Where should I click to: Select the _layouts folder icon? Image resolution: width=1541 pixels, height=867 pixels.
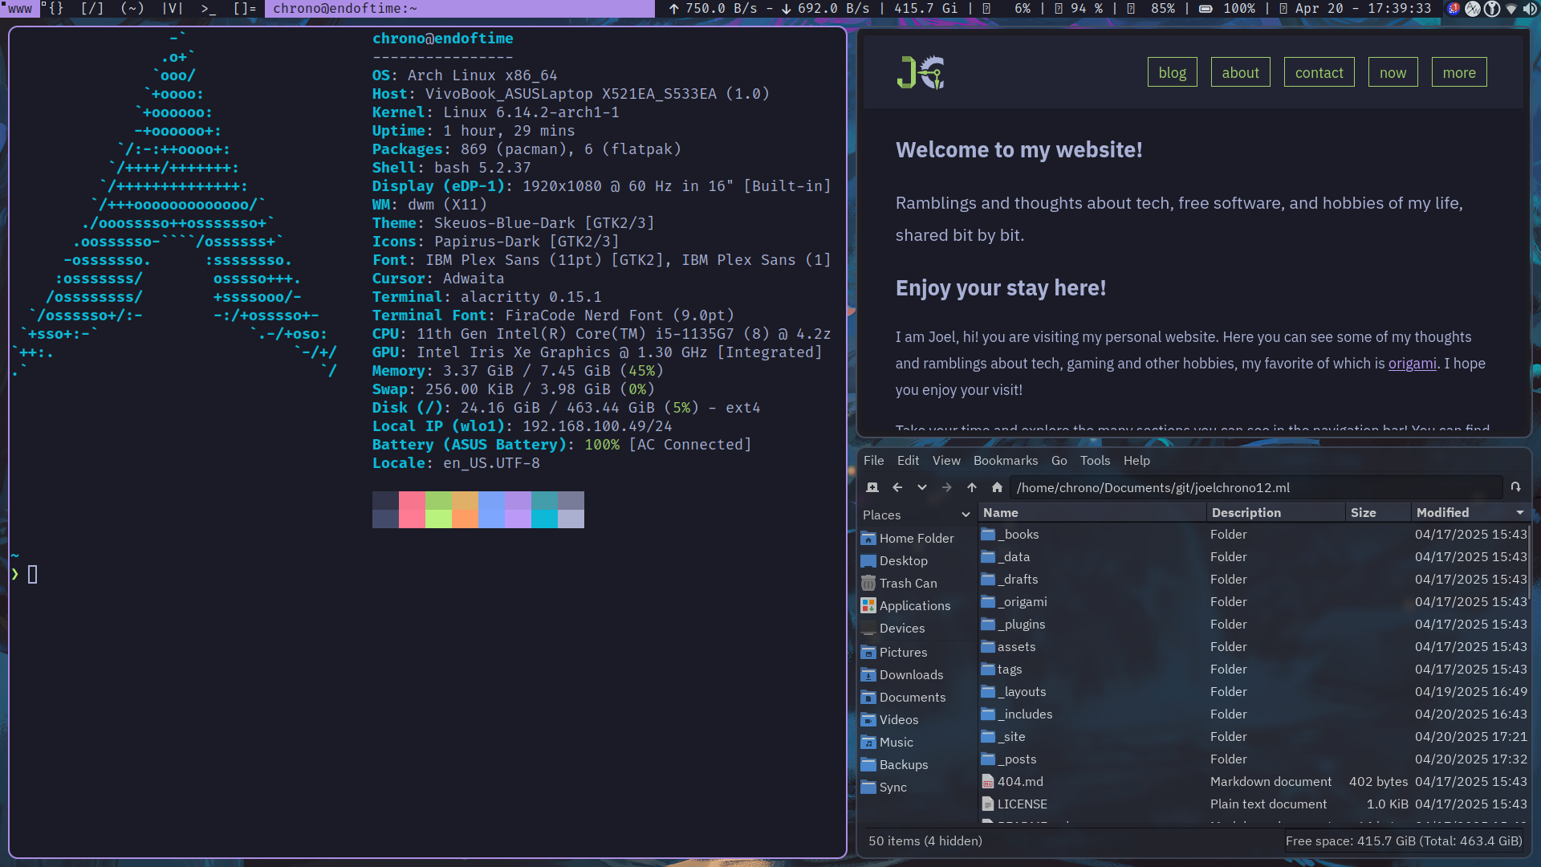(988, 691)
